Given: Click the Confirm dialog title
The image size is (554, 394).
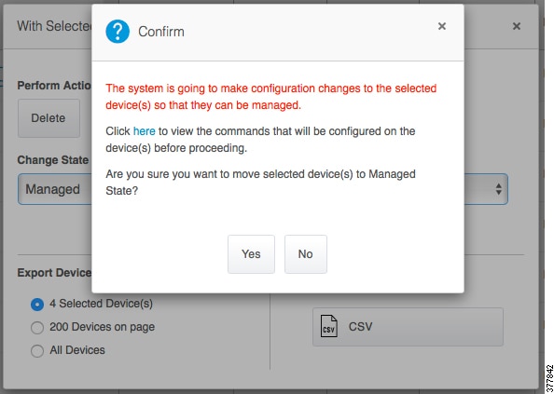Looking at the screenshot, I should click(x=161, y=32).
